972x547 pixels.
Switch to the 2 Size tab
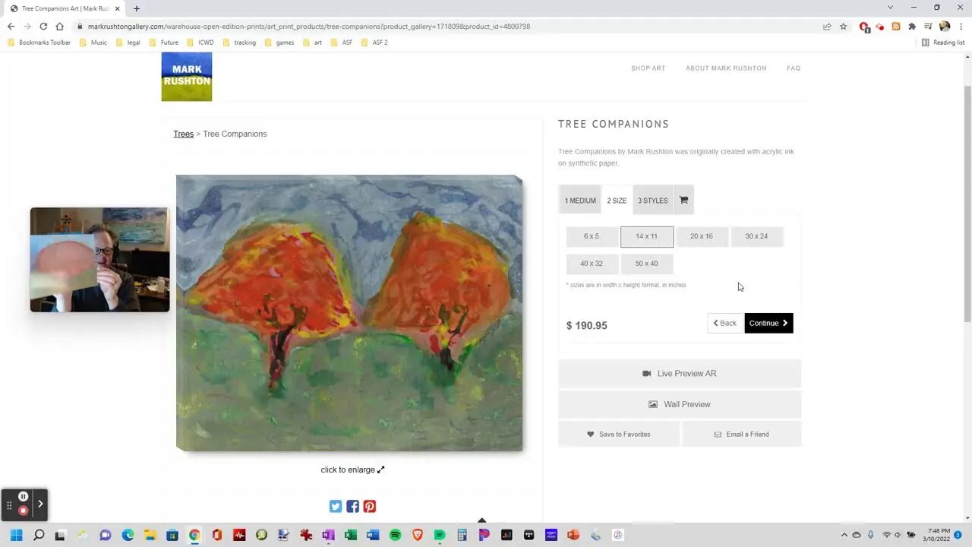coord(617,201)
